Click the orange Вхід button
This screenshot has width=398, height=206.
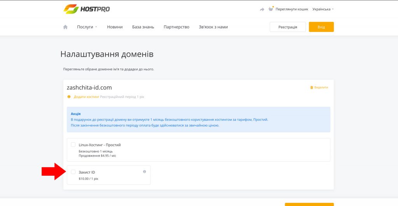[x=321, y=27]
